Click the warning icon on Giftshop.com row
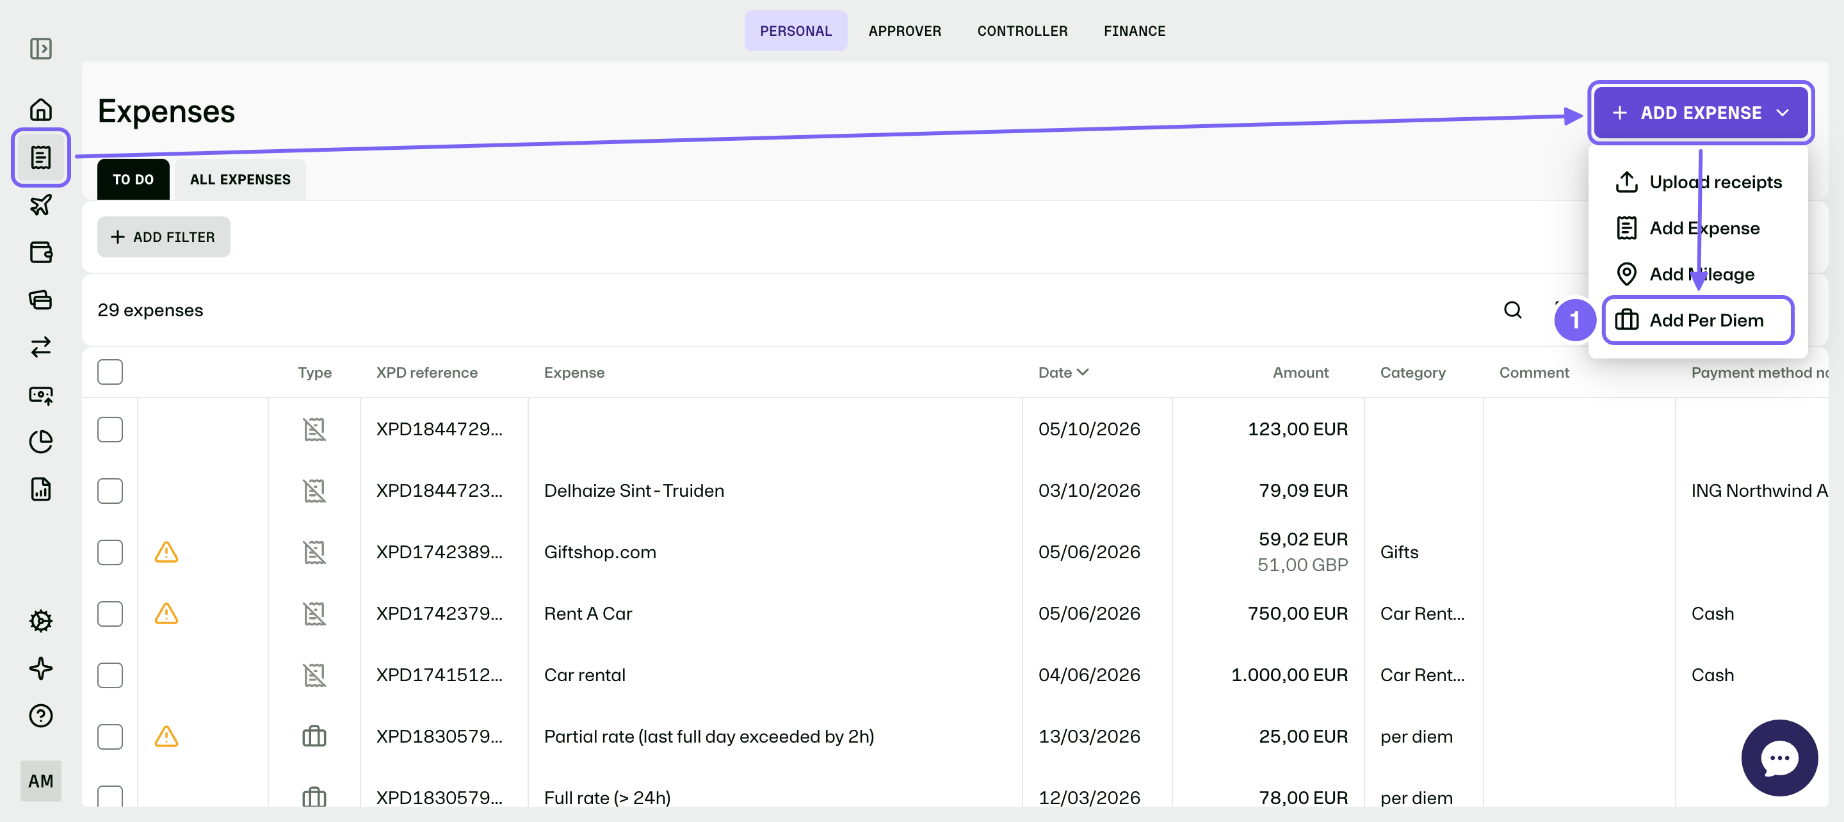Image resolution: width=1844 pixels, height=822 pixels. (x=166, y=552)
